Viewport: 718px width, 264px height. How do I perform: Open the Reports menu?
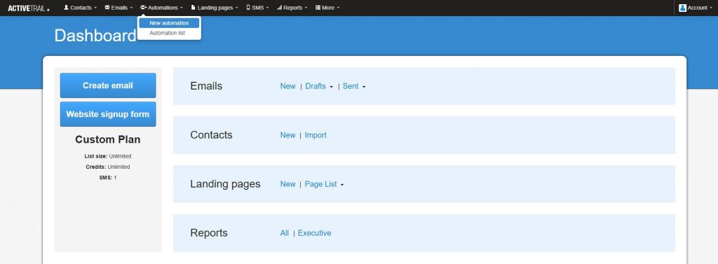pos(292,8)
